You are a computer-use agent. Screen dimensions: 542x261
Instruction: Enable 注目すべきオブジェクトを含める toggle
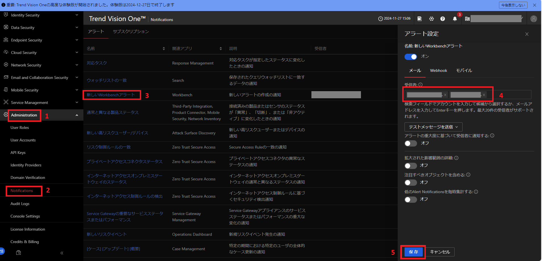tap(410, 183)
